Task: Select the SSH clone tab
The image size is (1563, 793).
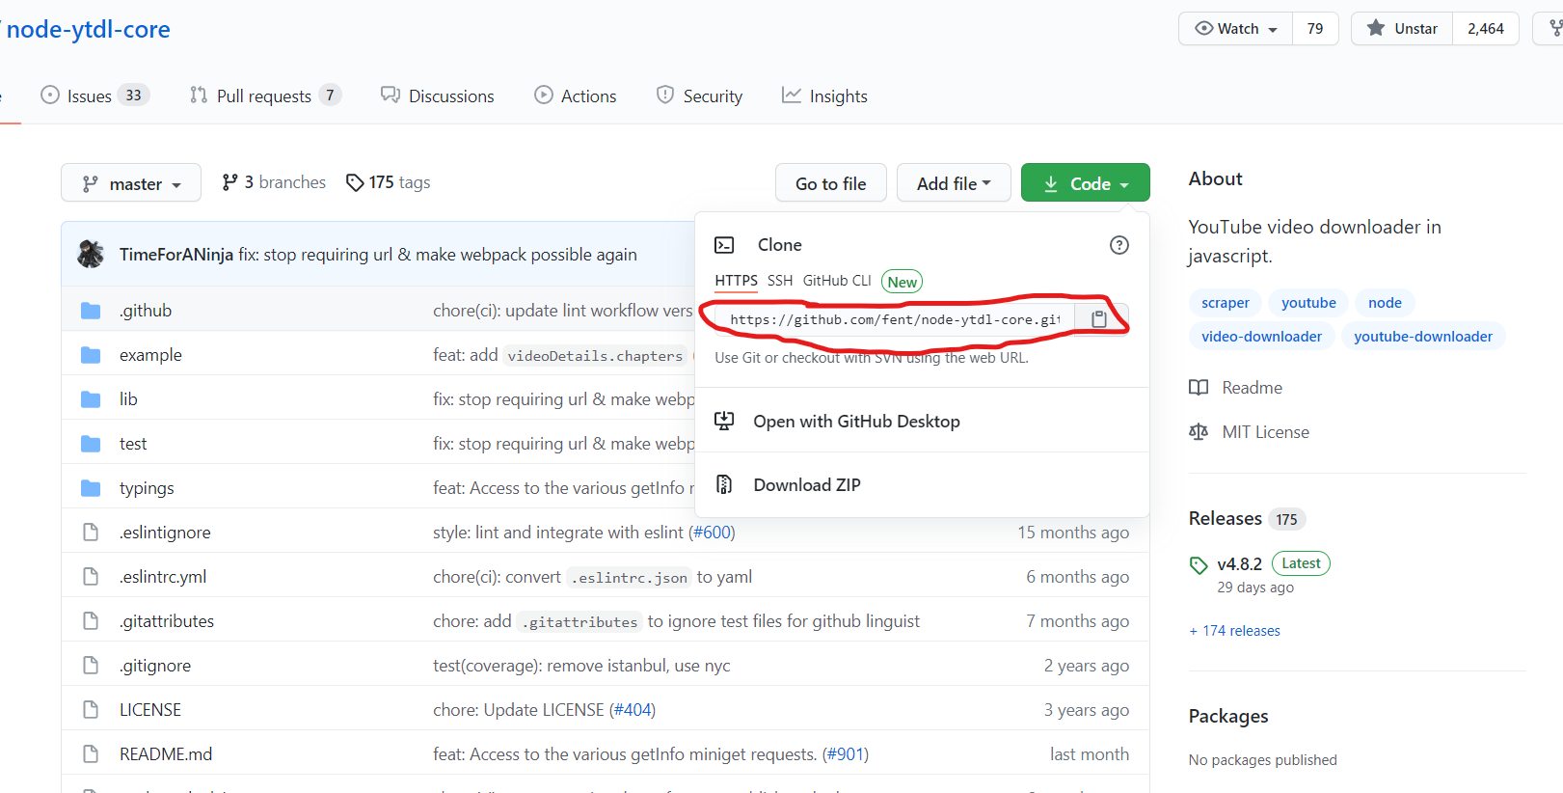Action: (780, 281)
